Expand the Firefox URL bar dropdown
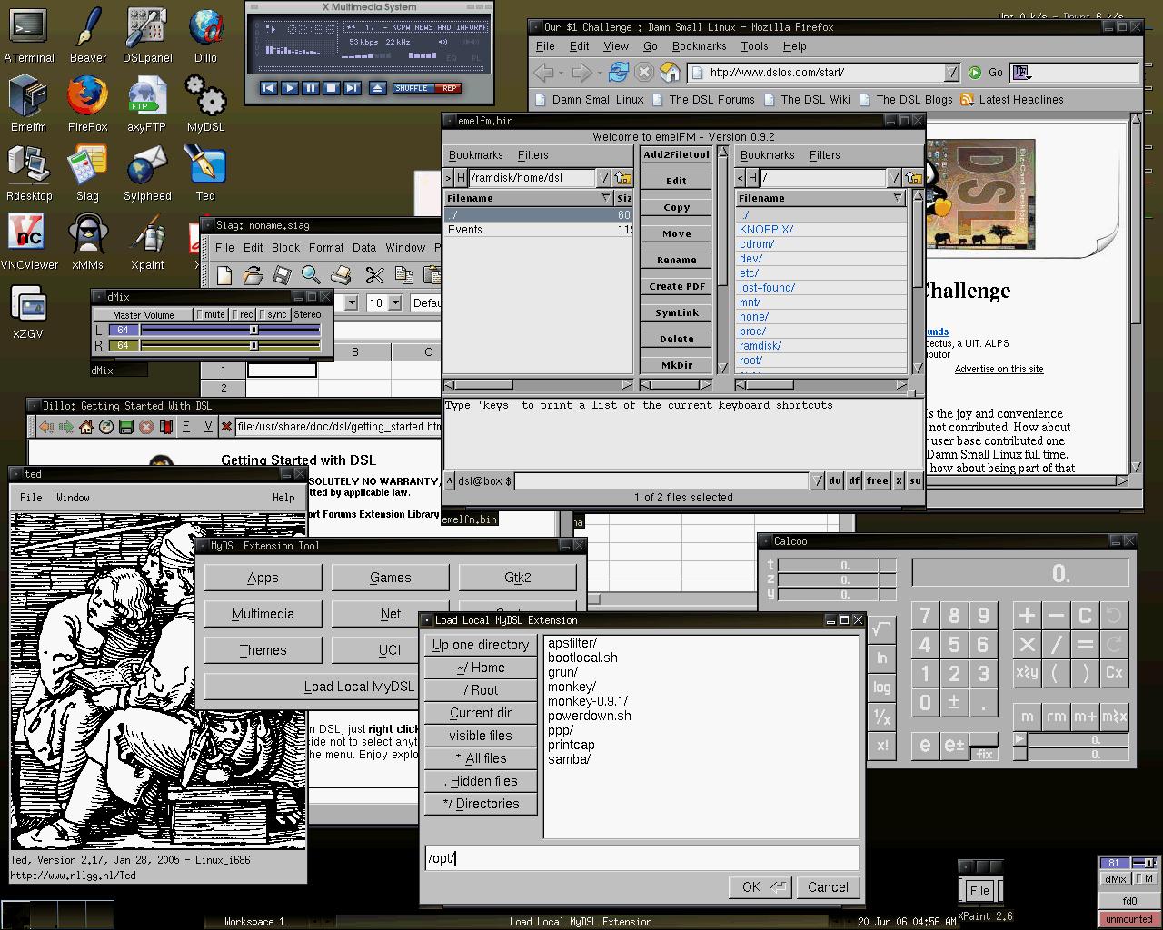This screenshot has width=1163, height=930. 951,73
